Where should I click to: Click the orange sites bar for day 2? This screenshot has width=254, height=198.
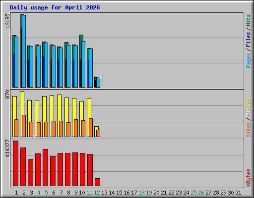tap(24, 126)
